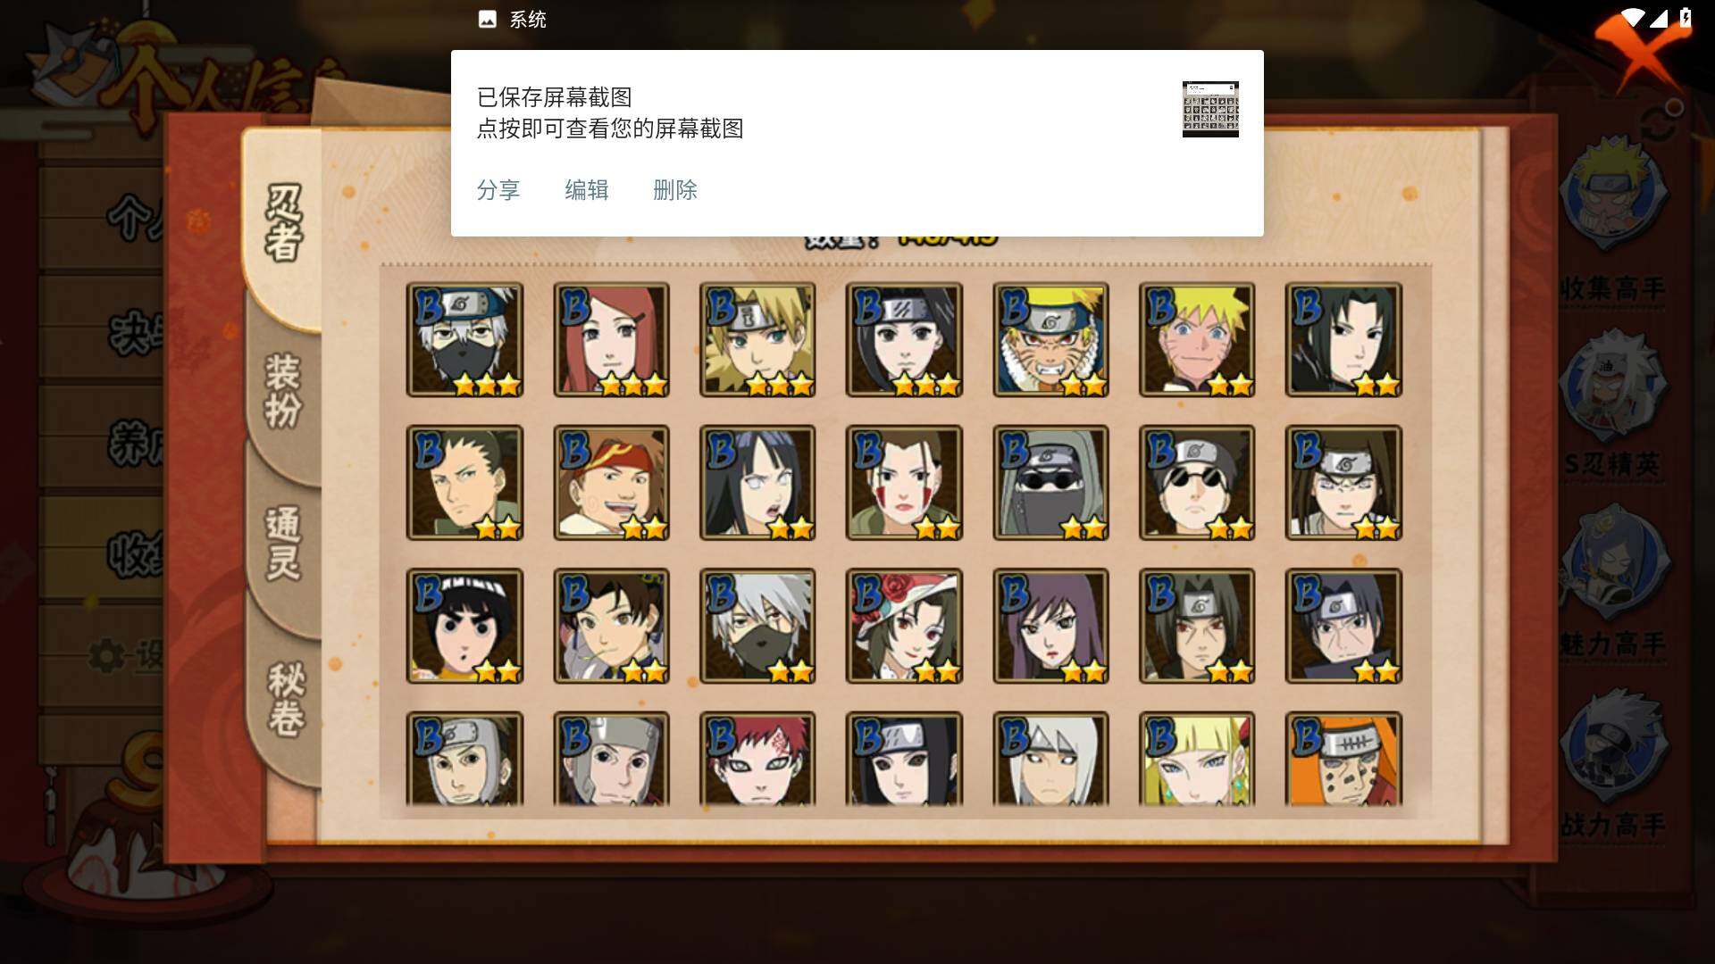Open the 装扮 side tab
Screen dimensions: 1715x964
[x=284, y=391]
